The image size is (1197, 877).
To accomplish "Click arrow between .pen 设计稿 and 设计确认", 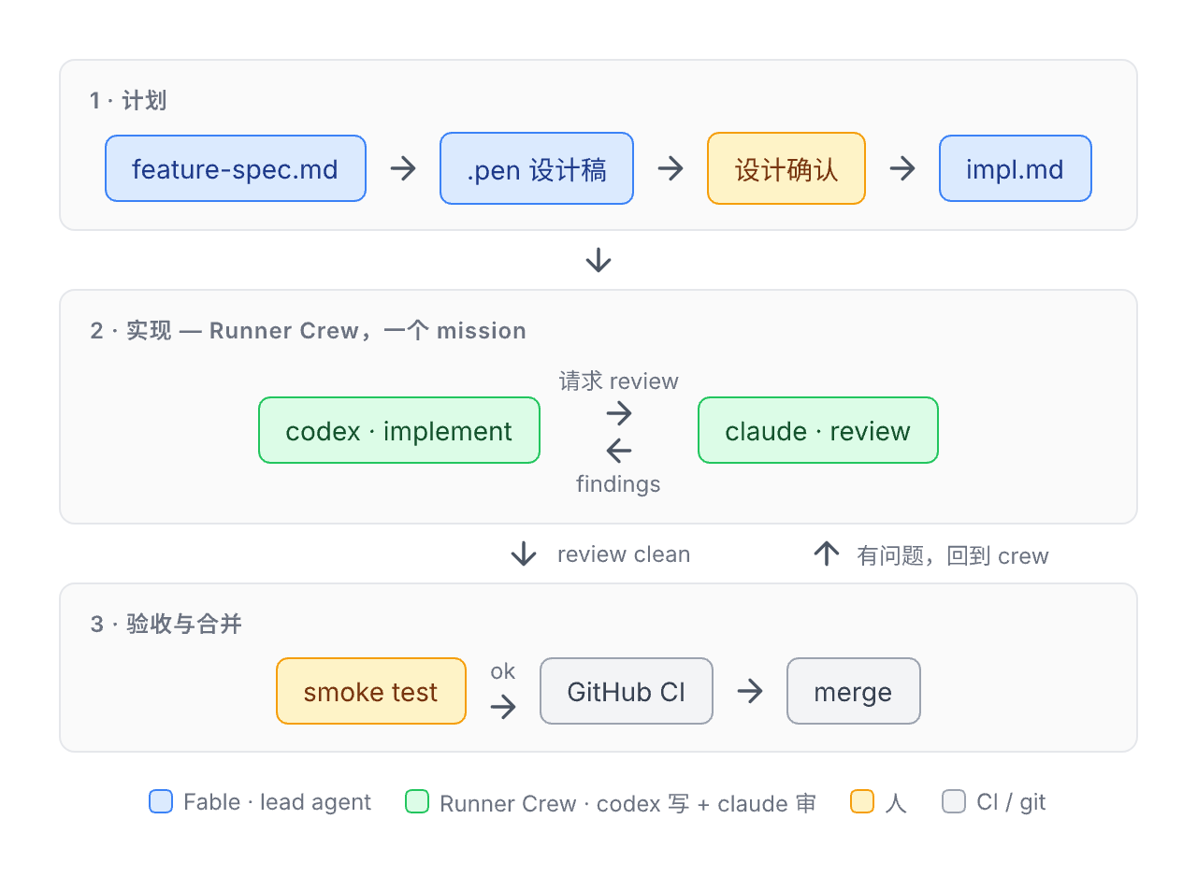I will pos(671,168).
